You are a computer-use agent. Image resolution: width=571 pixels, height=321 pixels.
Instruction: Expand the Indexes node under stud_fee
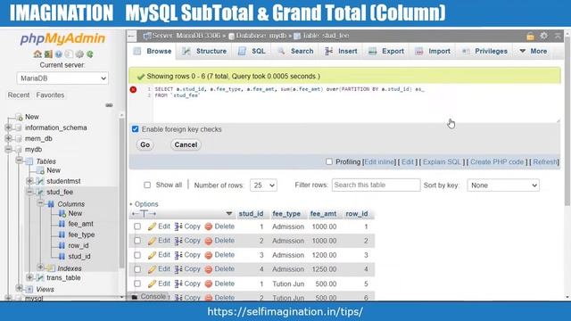point(40,267)
